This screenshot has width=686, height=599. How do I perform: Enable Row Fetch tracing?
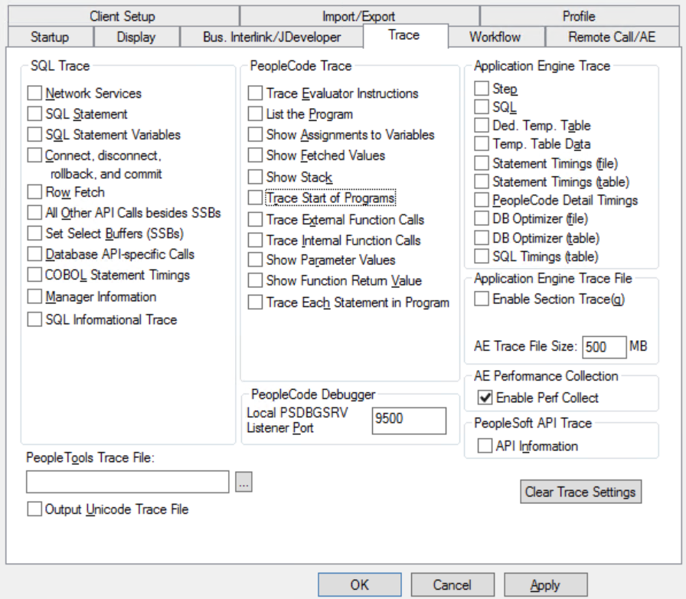coord(34,192)
